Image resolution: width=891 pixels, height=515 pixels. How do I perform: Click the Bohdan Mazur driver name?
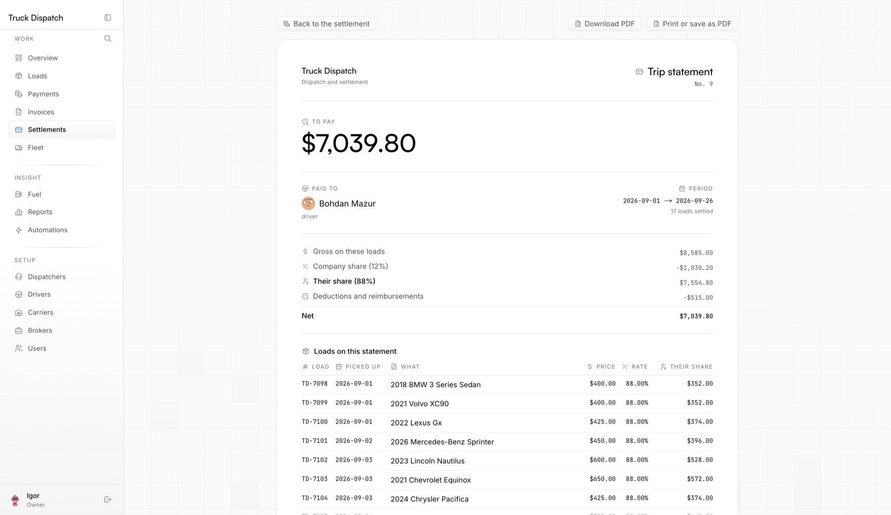[347, 203]
